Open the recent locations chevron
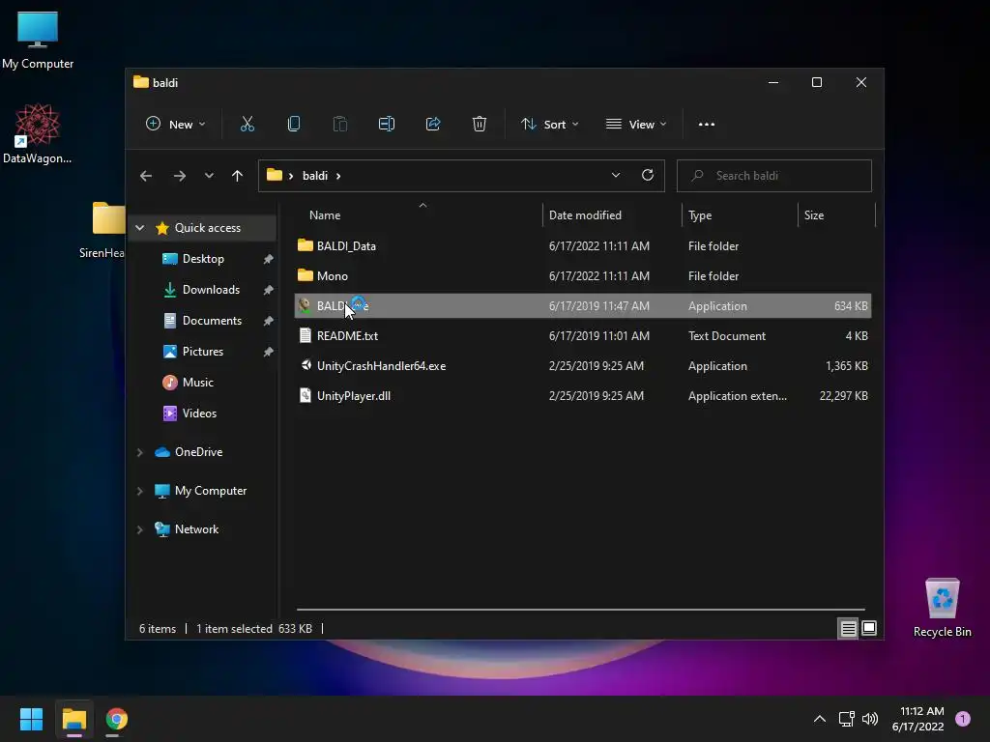This screenshot has width=990, height=742. 209,176
